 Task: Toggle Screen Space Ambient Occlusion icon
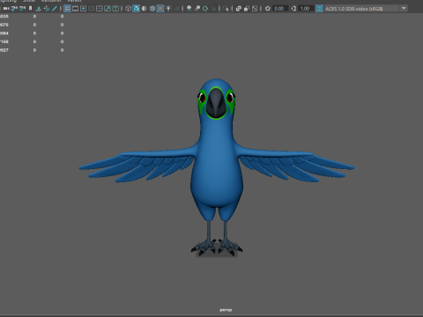pyautogui.click(x=189, y=9)
